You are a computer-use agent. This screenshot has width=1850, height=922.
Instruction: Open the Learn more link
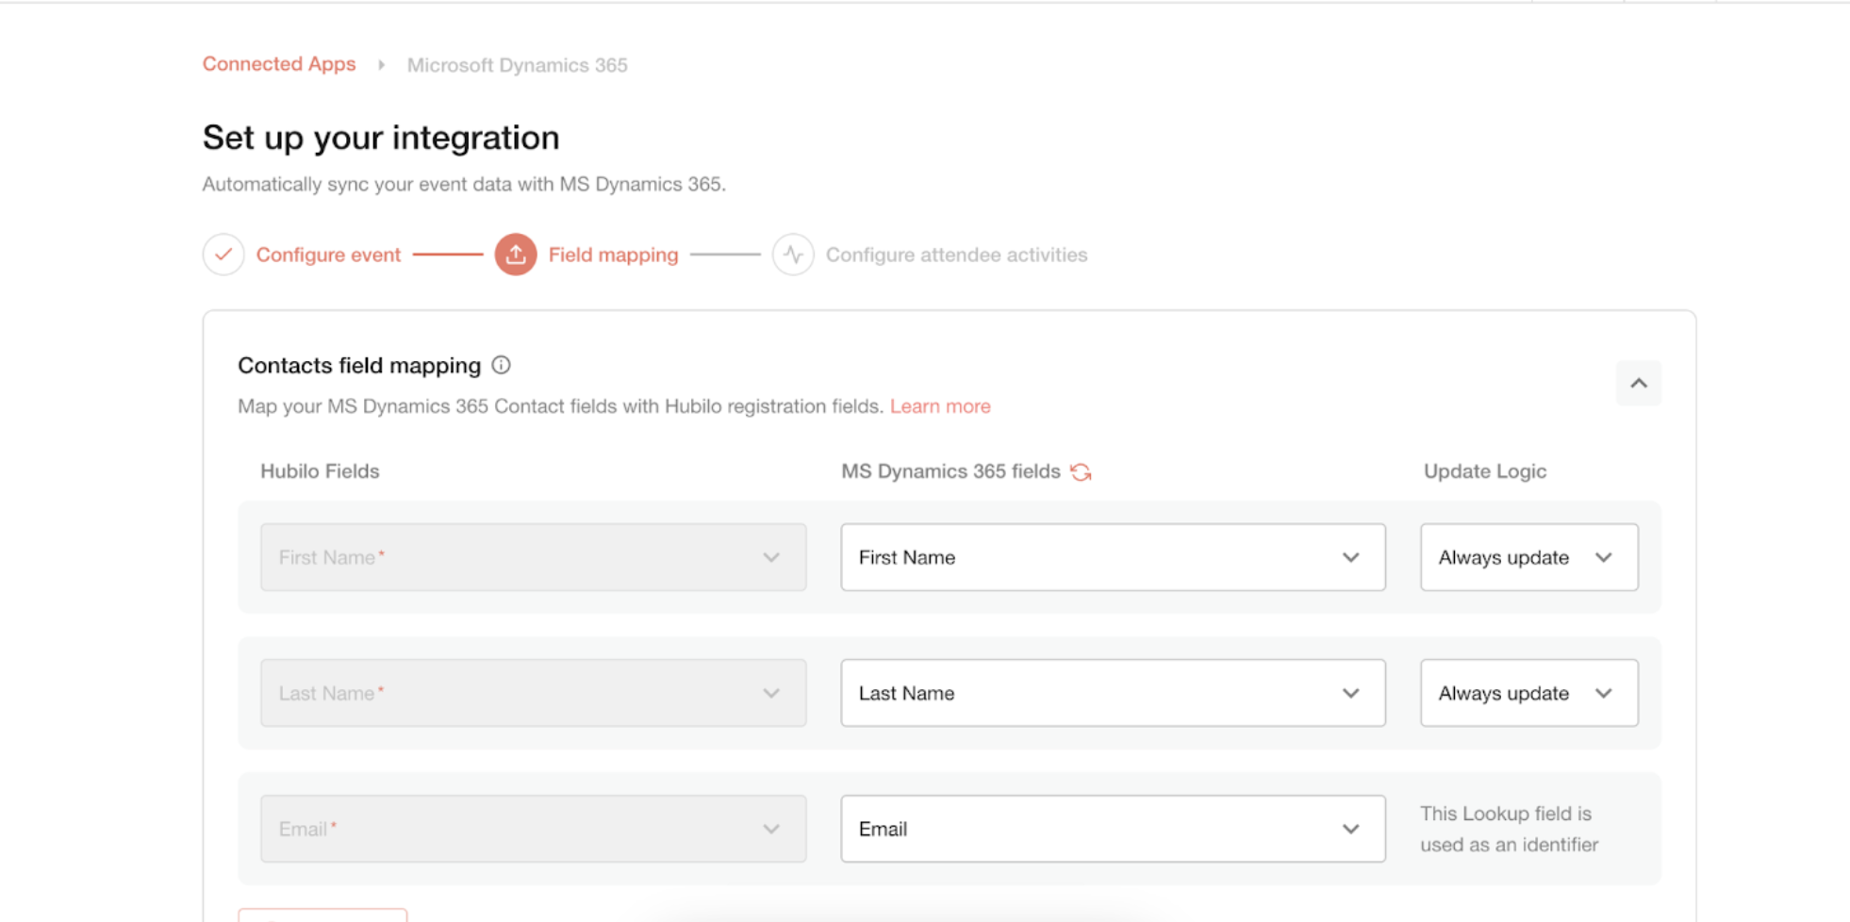pos(940,406)
